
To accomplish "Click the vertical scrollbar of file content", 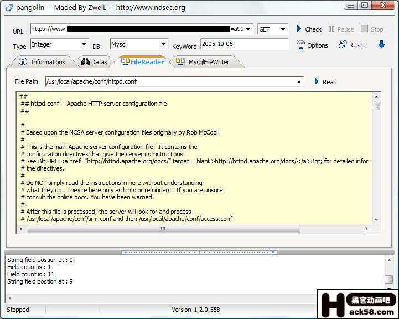I will click(x=376, y=161).
